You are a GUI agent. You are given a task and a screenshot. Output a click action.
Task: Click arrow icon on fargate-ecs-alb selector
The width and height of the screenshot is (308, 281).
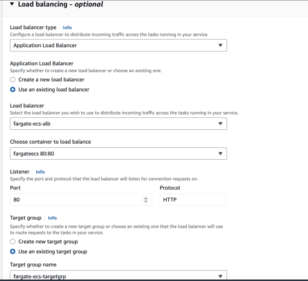point(220,124)
